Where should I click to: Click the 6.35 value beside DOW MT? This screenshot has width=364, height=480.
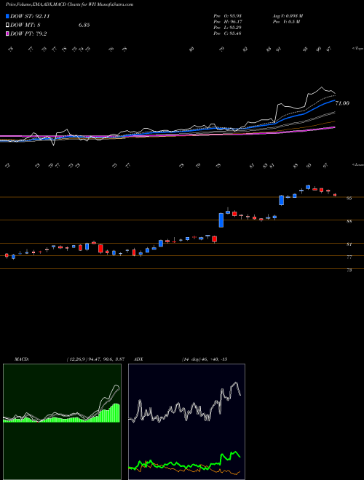84,25
